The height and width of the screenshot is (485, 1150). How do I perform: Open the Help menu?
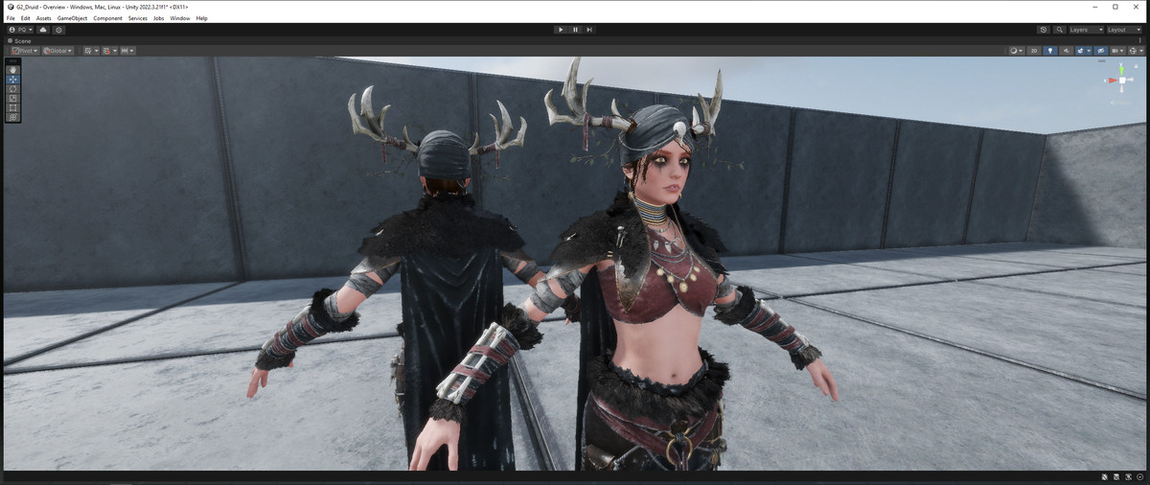pyautogui.click(x=201, y=18)
